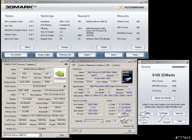This screenshot has width=192, height=140.
Task: Open Filtering & AA settings
Action: coord(66,55)
